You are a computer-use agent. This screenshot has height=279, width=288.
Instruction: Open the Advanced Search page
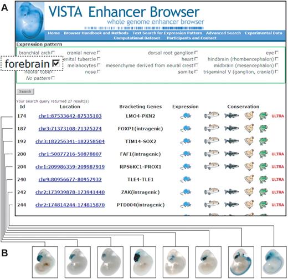[223, 33]
